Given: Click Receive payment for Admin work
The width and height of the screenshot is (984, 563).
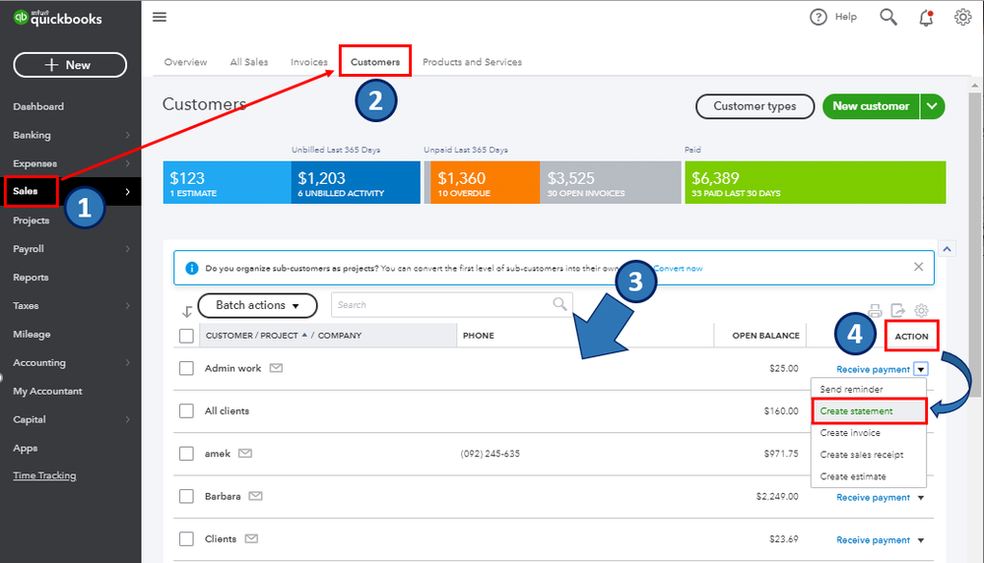Looking at the screenshot, I should (x=873, y=369).
